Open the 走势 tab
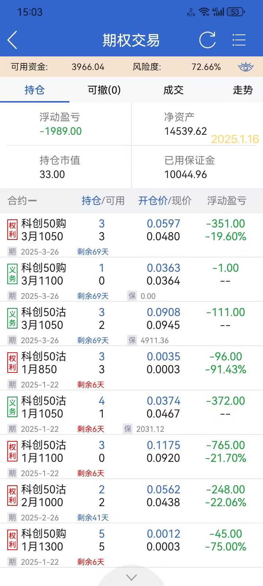 coord(243,90)
